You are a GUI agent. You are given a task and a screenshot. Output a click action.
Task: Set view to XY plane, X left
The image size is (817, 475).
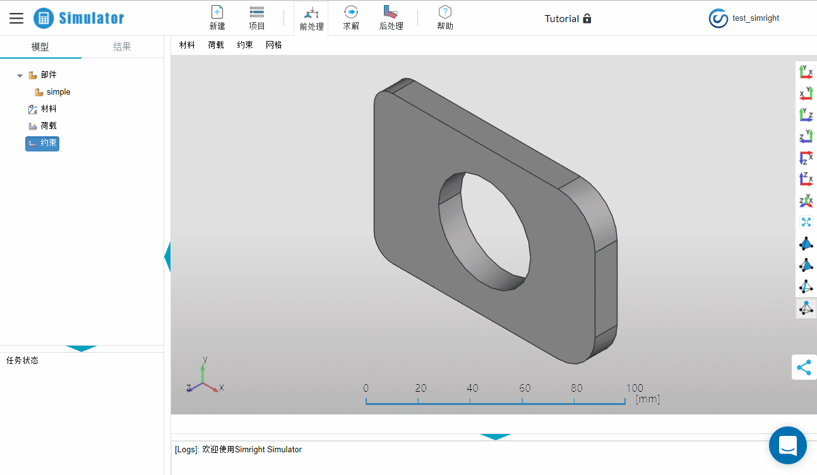(806, 93)
